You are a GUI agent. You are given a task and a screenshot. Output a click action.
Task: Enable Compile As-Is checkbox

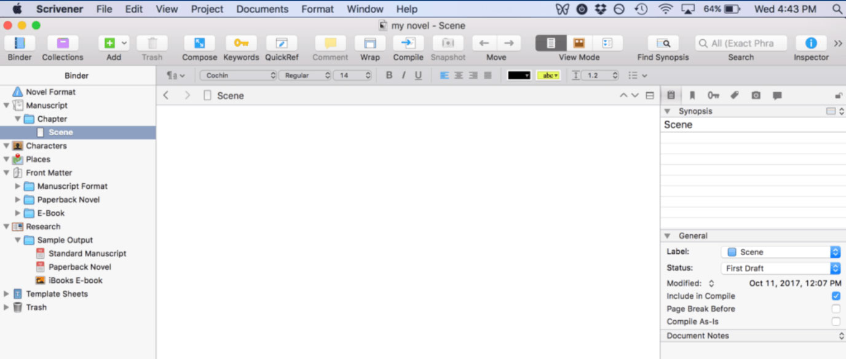[836, 322]
